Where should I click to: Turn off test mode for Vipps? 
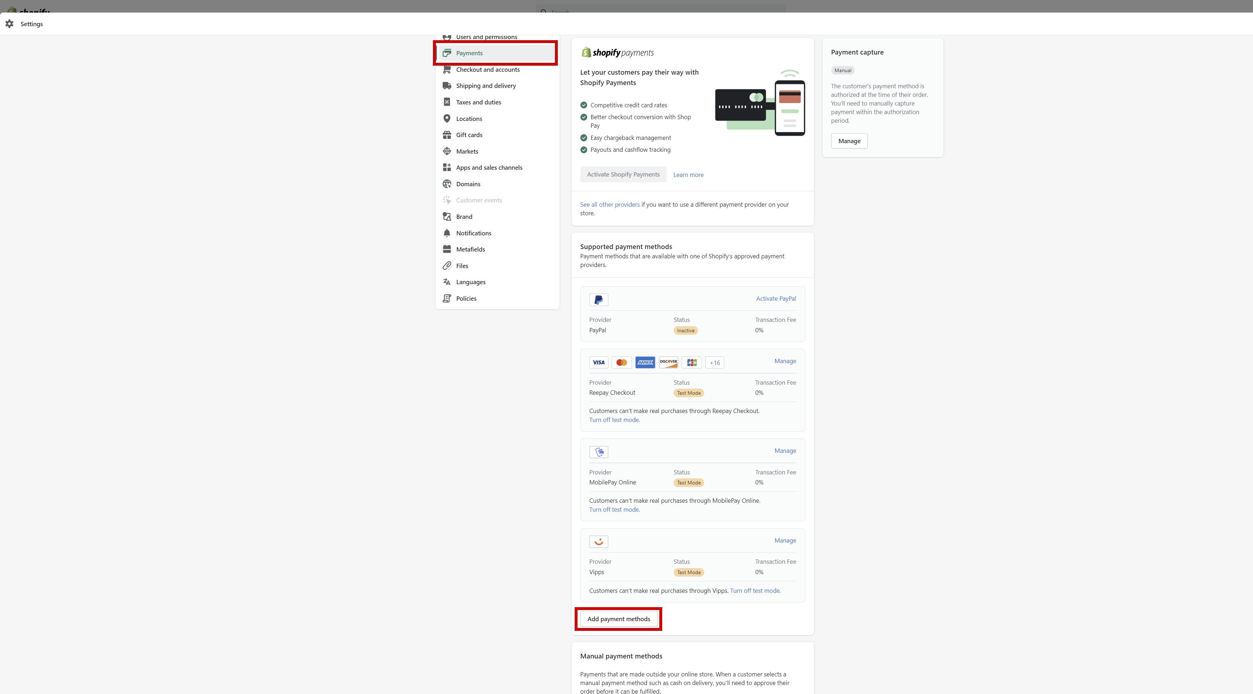[x=755, y=591]
